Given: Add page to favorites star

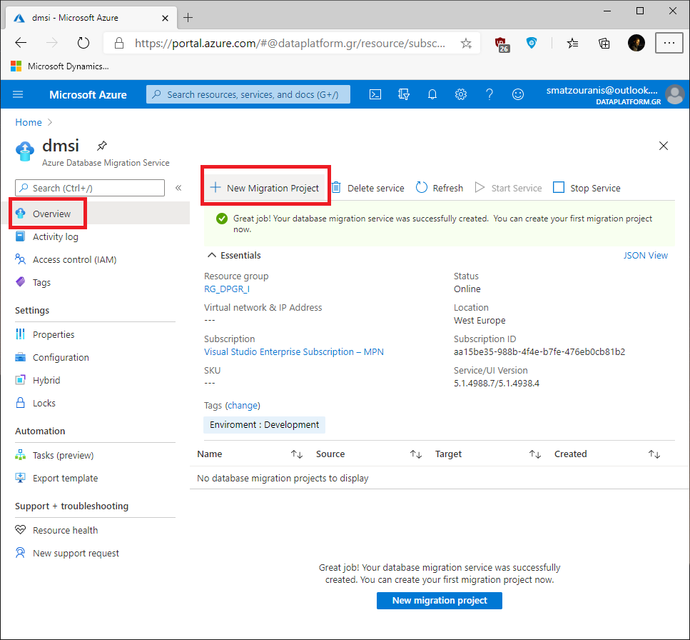Looking at the screenshot, I should click(x=466, y=43).
